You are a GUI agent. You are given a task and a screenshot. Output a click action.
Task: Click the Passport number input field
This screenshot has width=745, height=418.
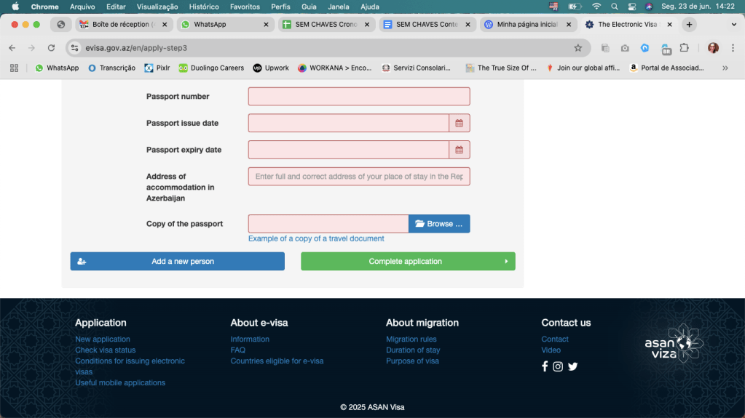pyautogui.click(x=358, y=97)
